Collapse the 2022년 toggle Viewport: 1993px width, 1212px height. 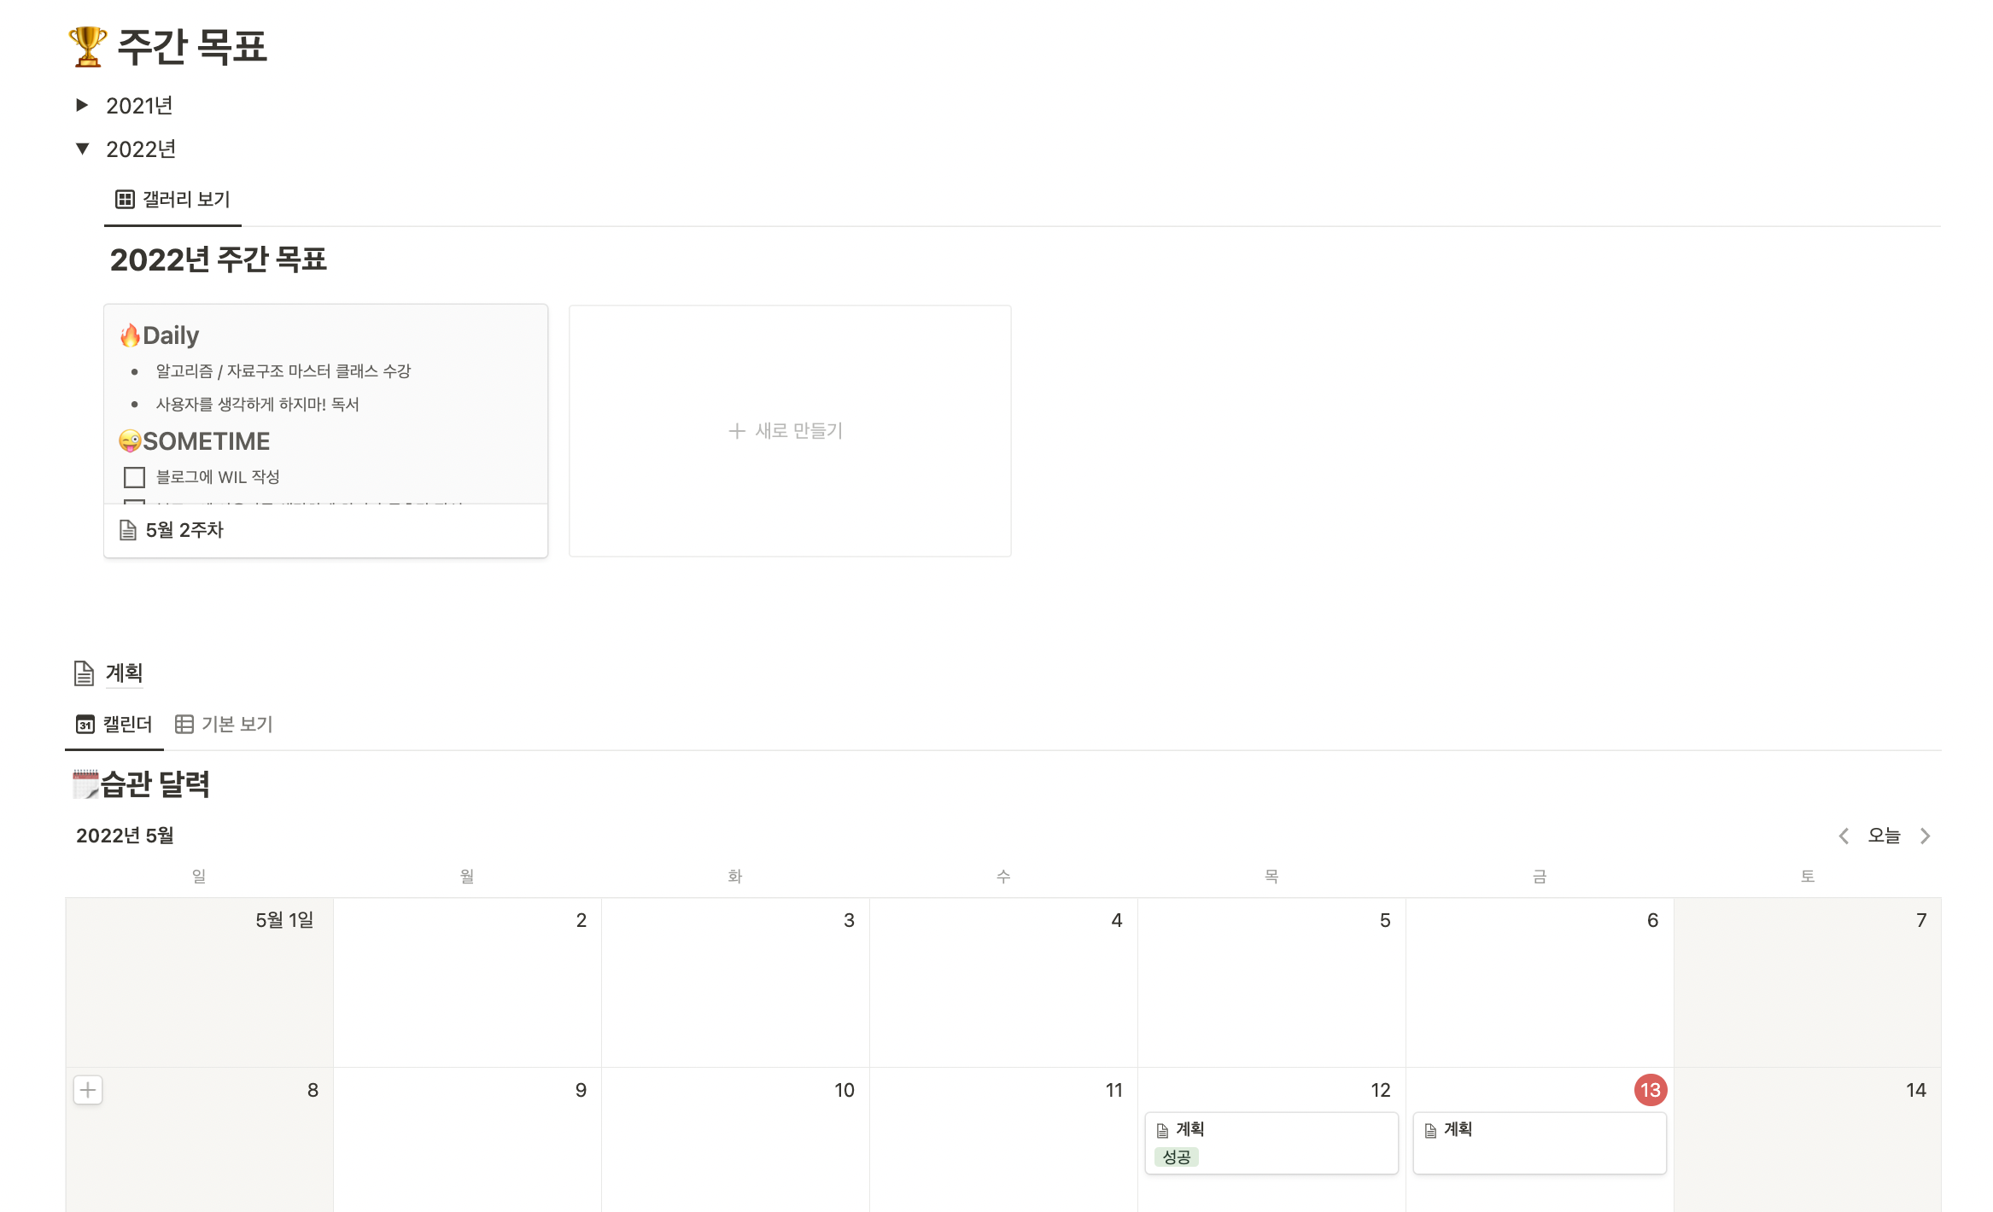coord(82,149)
